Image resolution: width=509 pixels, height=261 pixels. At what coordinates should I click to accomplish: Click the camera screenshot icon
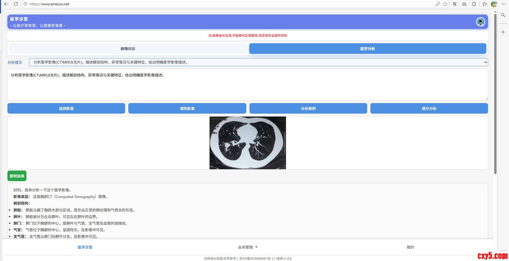coord(464,4)
